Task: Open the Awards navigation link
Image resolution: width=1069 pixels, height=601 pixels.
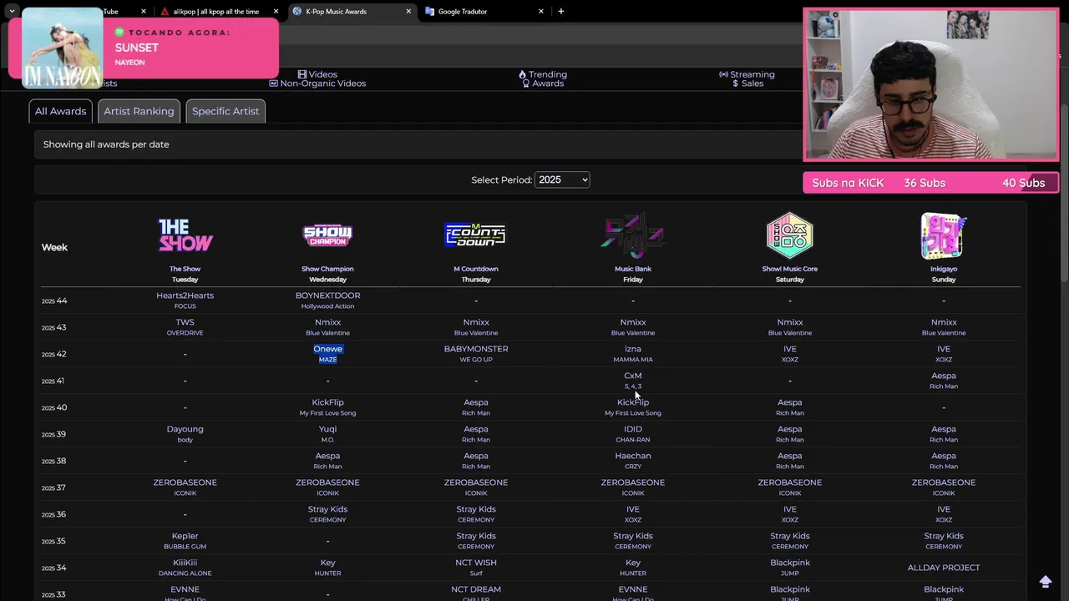Action: coord(543,83)
